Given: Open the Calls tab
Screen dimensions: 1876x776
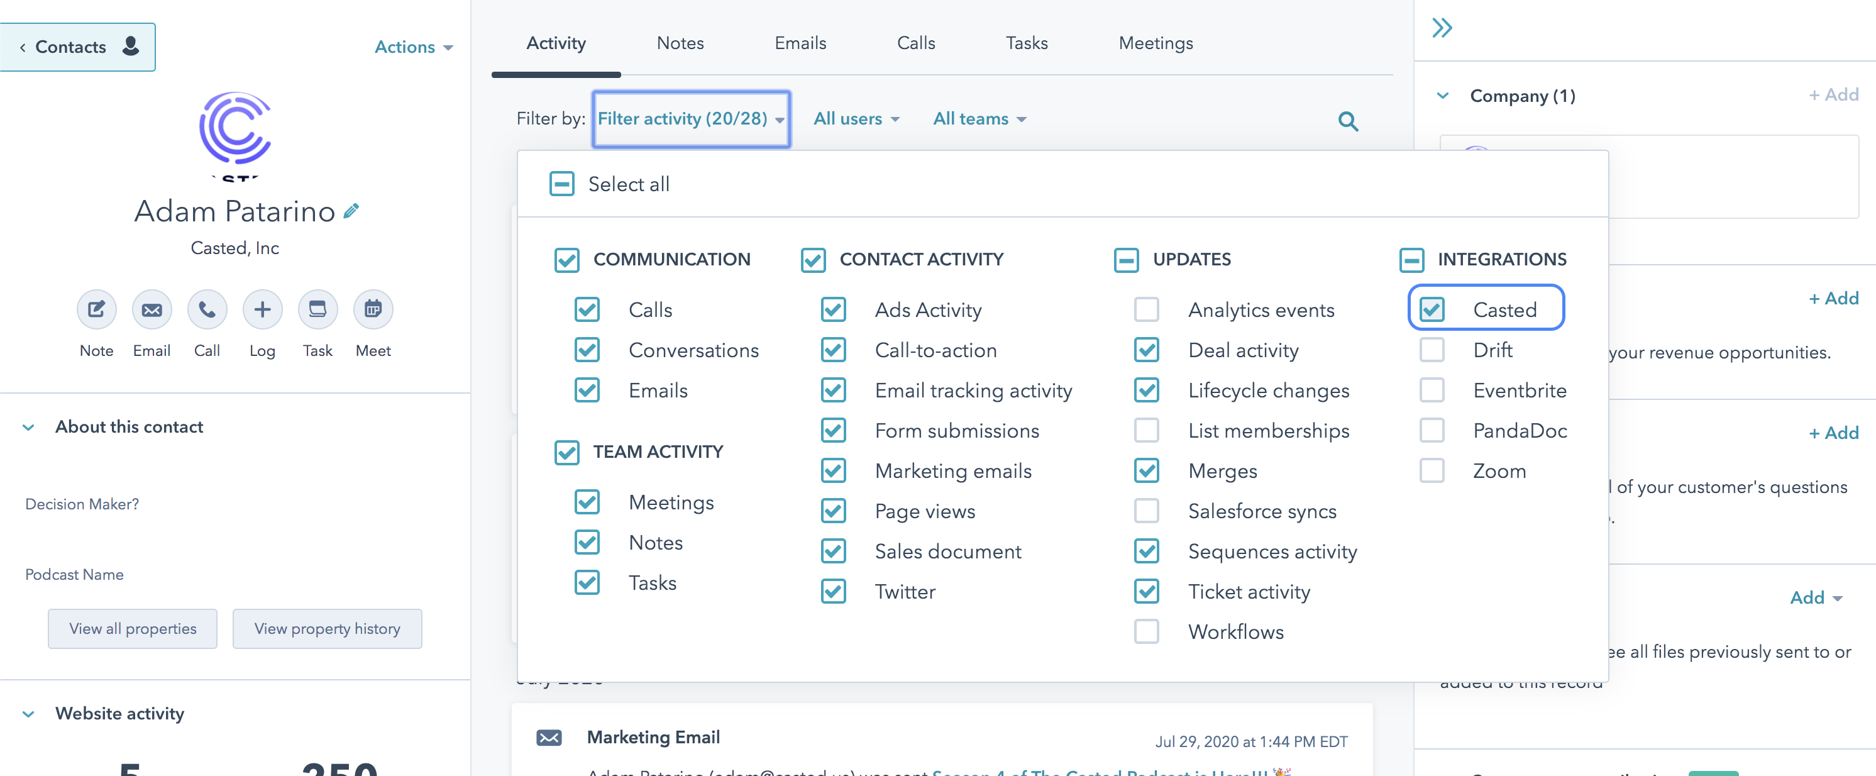Looking at the screenshot, I should point(915,43).
